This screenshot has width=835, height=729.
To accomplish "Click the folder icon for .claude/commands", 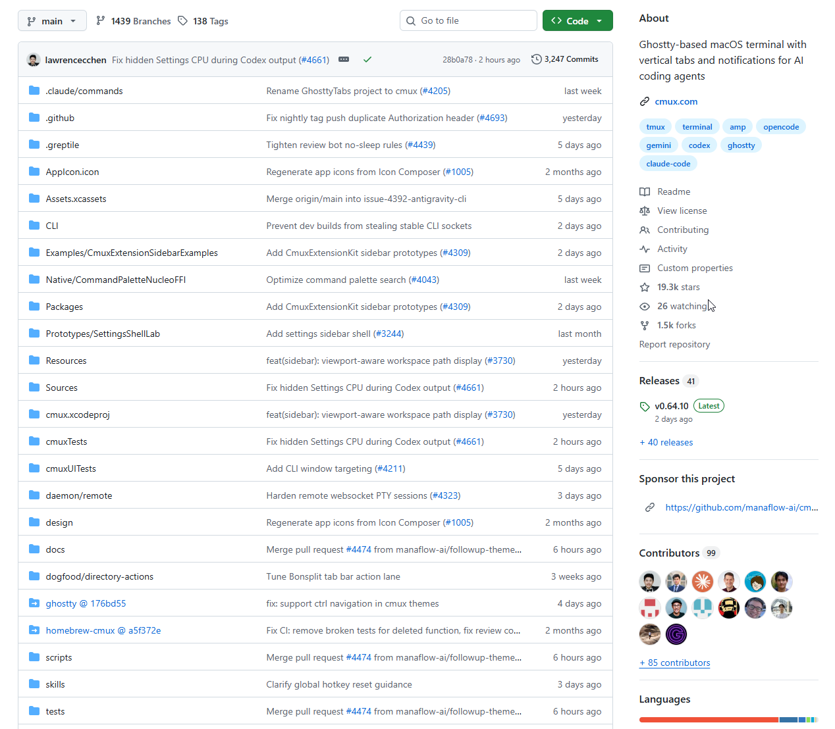I will tap(34, 90).
